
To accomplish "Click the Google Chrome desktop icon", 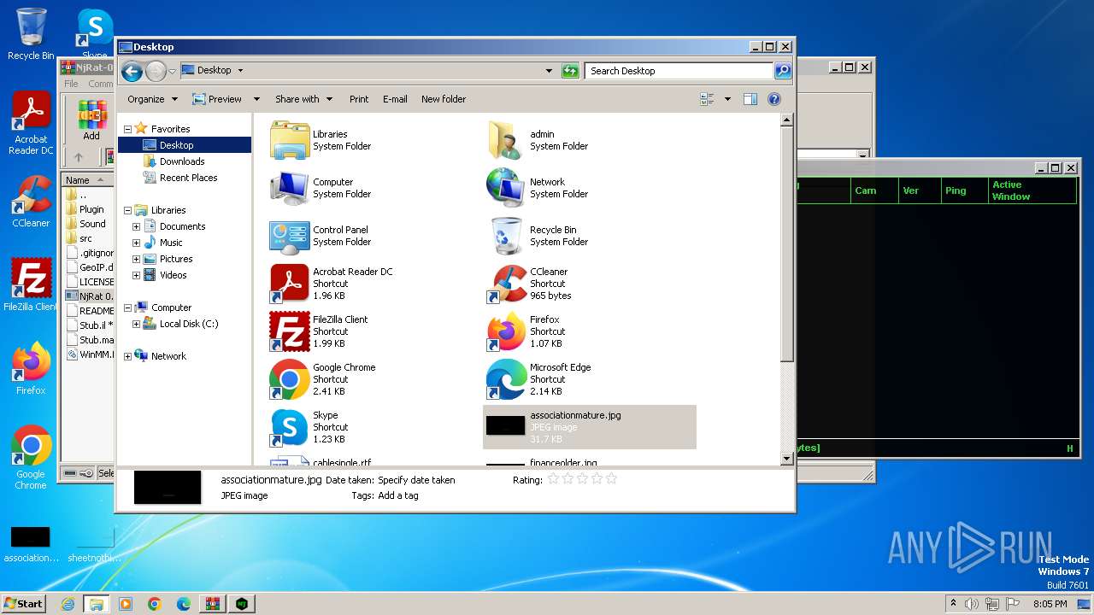I will (31, 457).
